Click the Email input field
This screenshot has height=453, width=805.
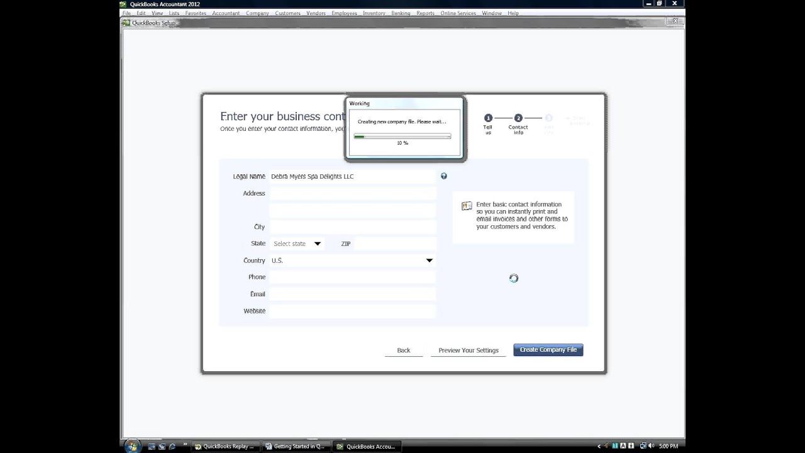353,294
